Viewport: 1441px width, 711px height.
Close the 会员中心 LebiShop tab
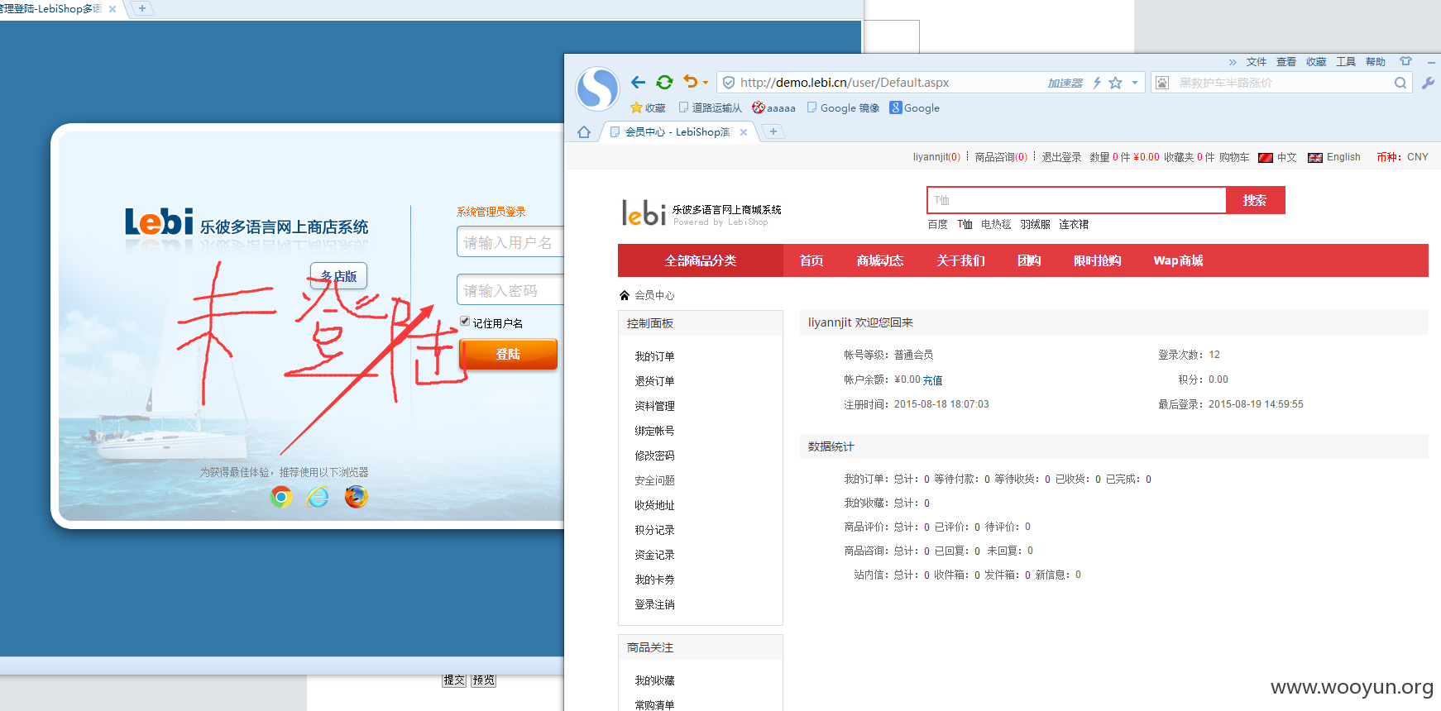click(744, 132)
